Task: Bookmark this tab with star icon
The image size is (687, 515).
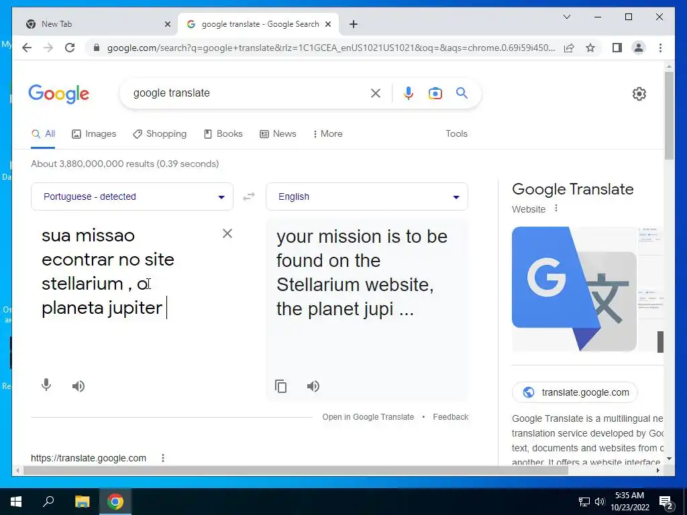Action: [x=590, y=48]
